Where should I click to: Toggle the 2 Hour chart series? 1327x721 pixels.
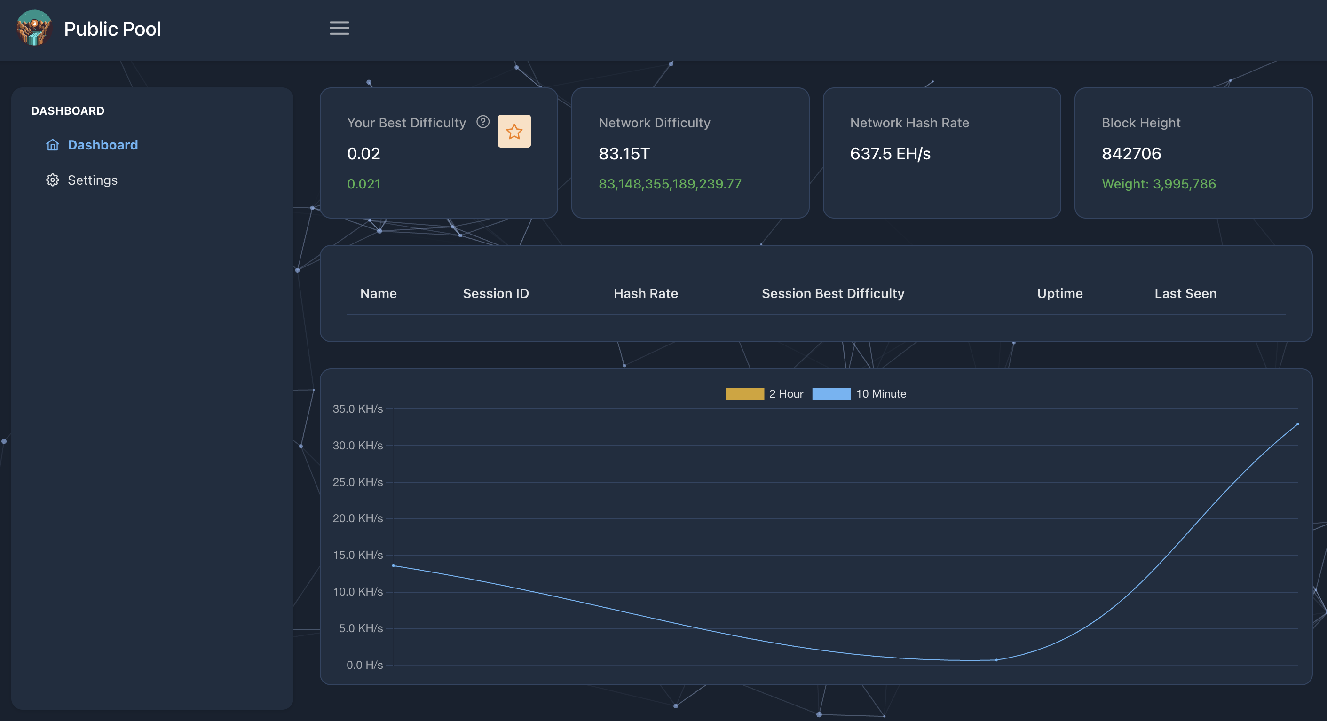pos(786,393)
